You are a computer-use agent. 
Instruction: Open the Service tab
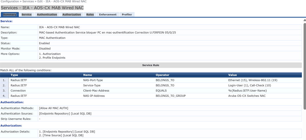pyautogui.click(x=27, y=14)
